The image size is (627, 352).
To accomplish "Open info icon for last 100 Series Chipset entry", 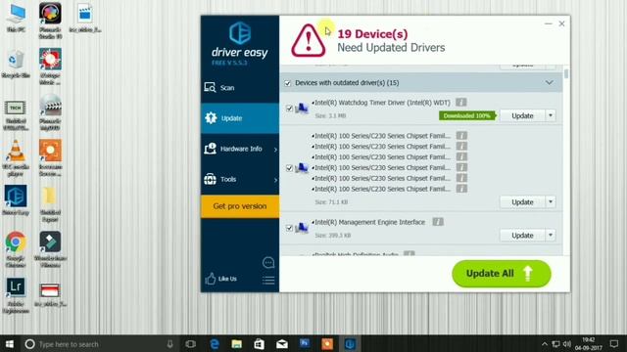I will [x=461, y=189].
